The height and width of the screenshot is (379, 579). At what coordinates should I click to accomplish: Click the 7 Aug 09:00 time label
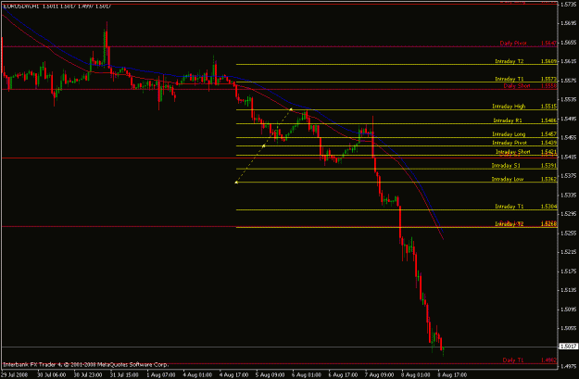[x=380, y=375]
